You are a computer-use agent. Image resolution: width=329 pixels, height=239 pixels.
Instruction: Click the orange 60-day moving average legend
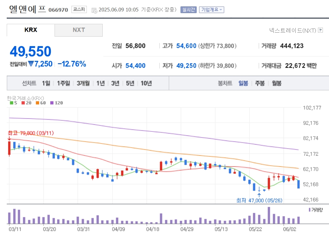click(x=41, y=103)
